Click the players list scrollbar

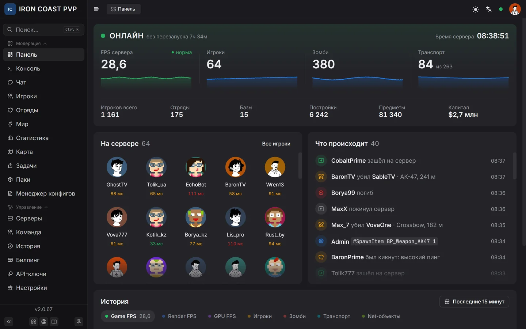[x=300, y=166]
